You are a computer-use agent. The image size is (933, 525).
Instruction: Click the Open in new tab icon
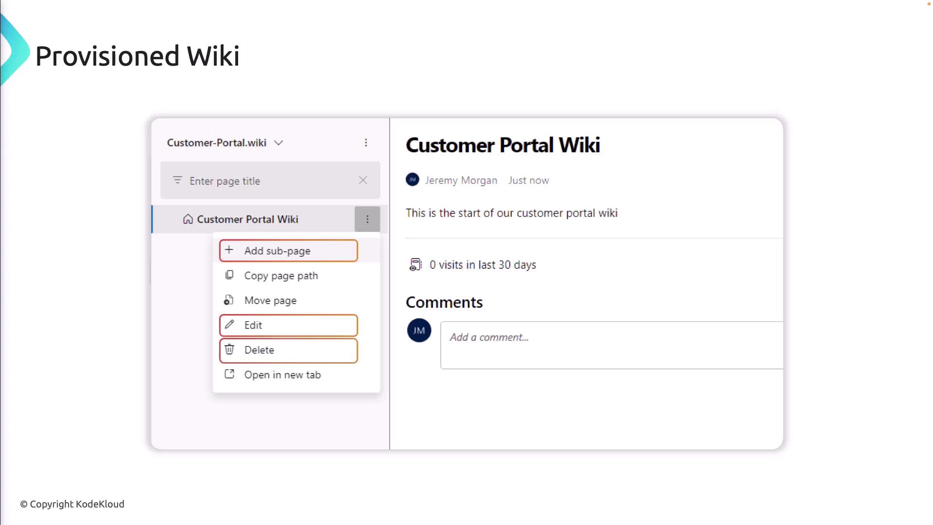coord(229,374)
